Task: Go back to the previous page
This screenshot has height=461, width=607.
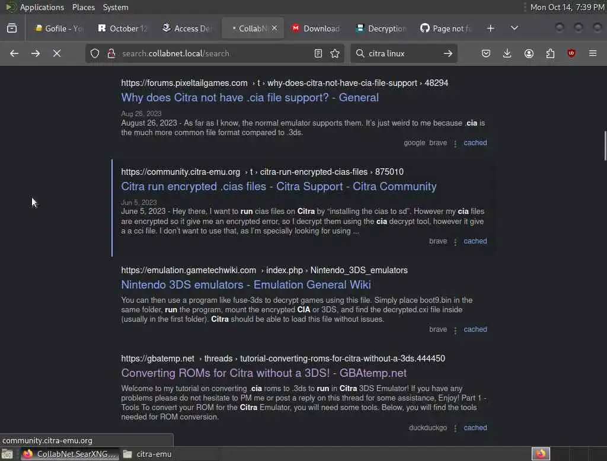Action: tap(14, 53)
